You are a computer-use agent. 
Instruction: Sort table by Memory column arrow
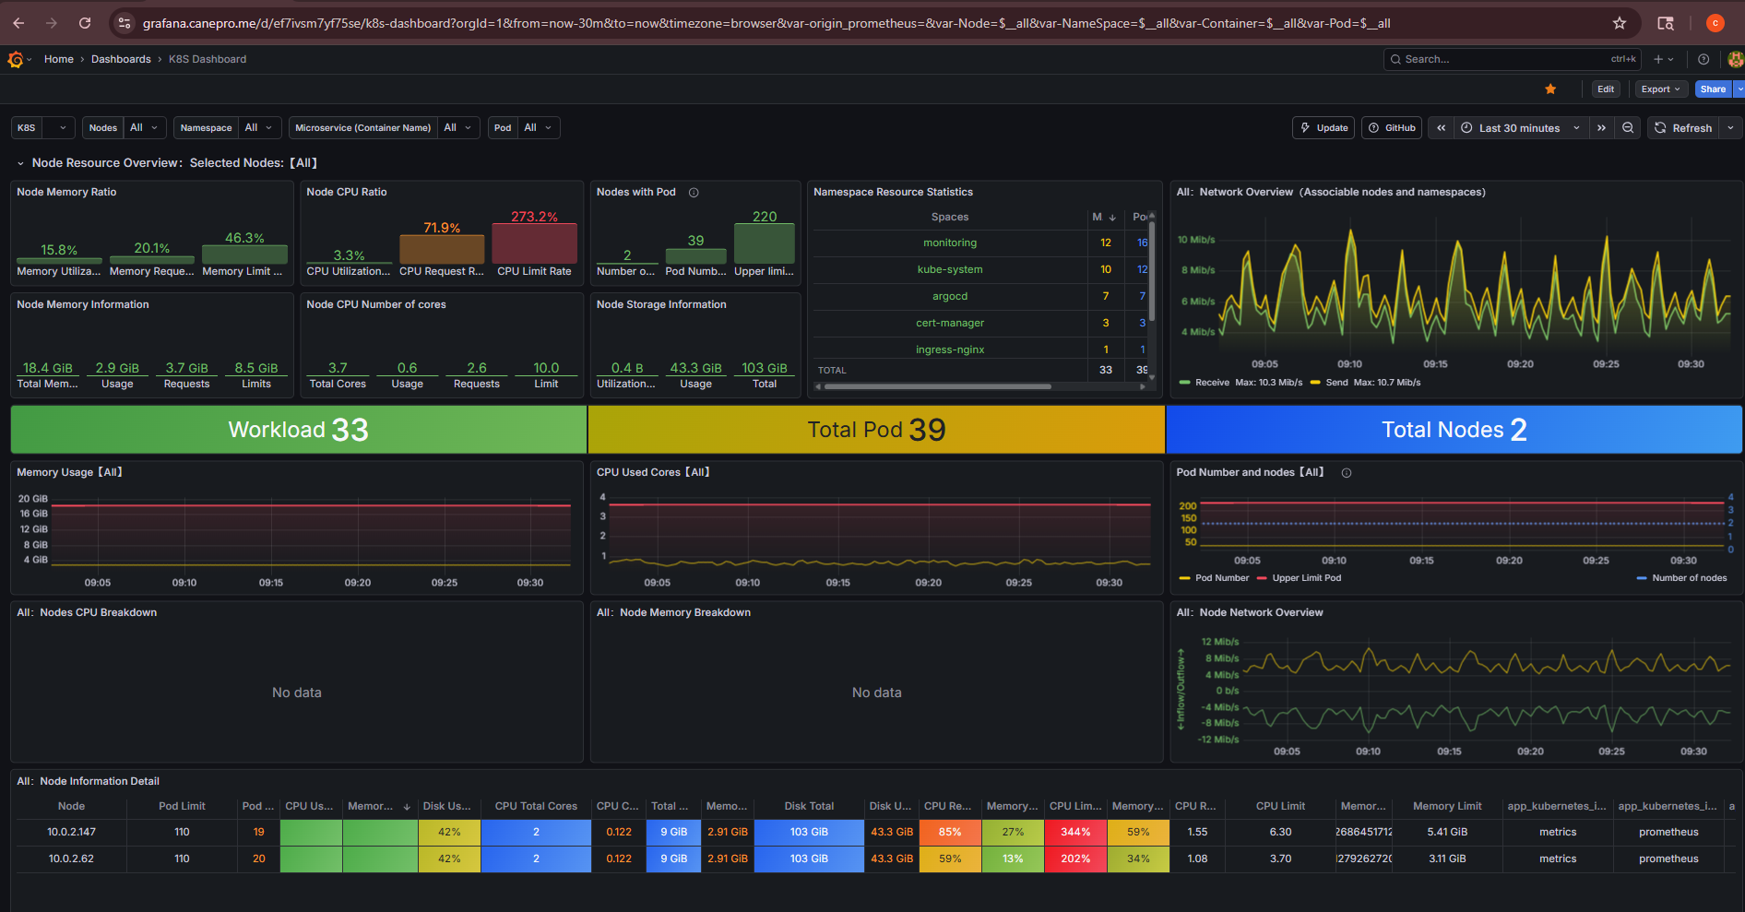click(407, 807)
